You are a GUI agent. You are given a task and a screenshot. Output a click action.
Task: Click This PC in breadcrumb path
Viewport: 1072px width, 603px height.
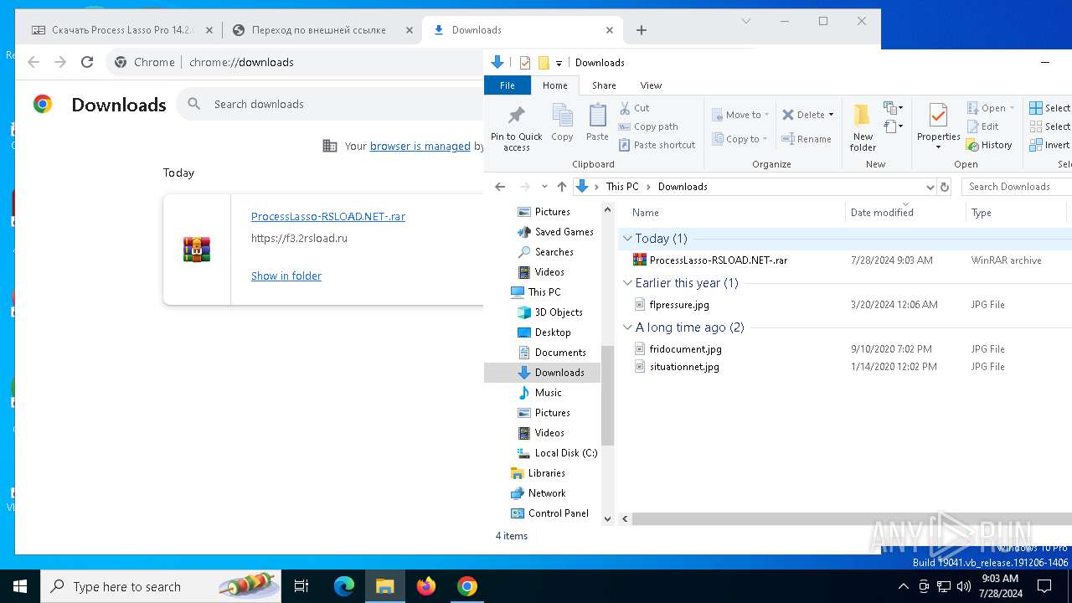[x=621, y=187]
